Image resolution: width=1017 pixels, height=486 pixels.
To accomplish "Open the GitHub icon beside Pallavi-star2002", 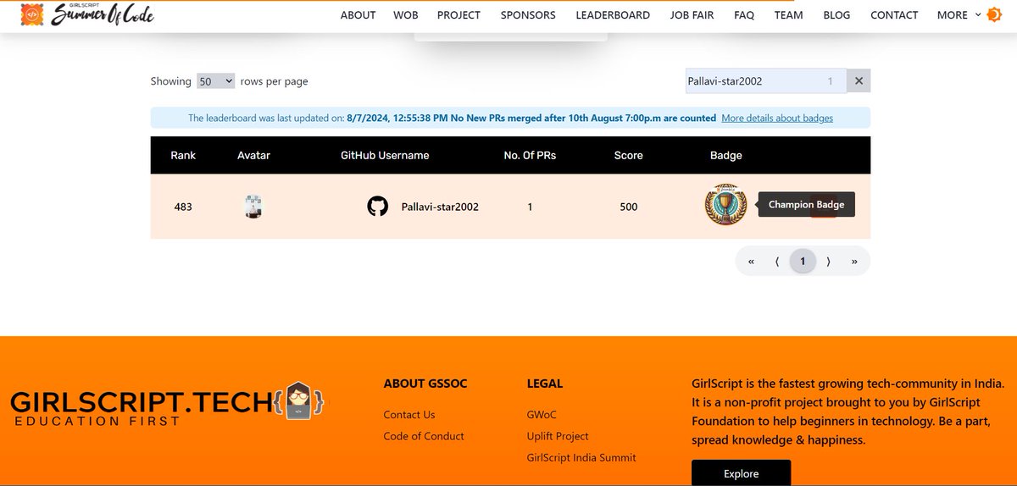I will tap(377, 207).
